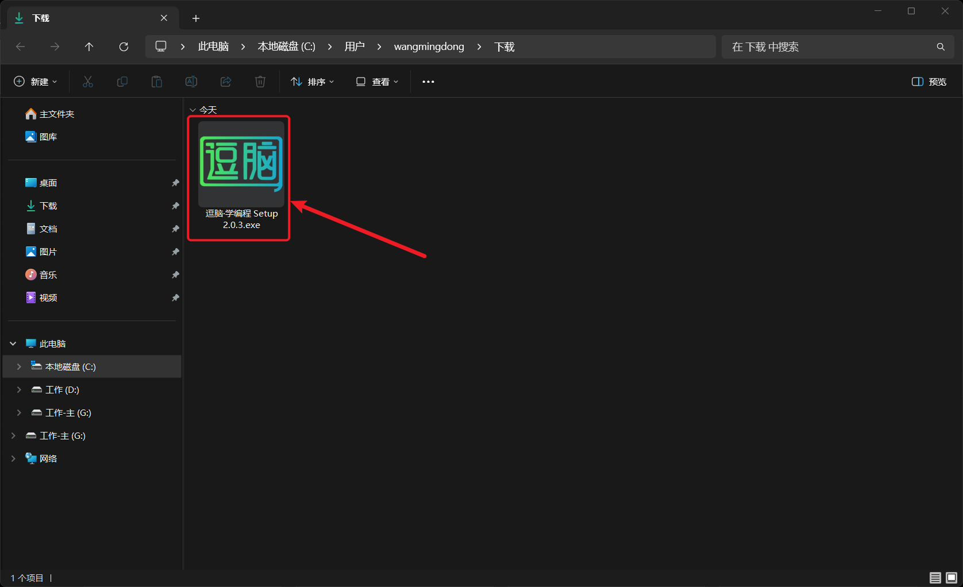This screenshot has width=963, height=587.
Task: Expand chevron after 此电脑 in breadcrumb
Action: coord(243,47)
